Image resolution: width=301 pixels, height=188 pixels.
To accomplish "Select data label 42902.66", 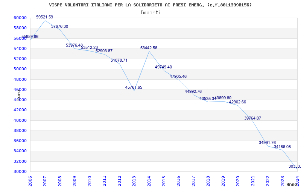I will (237, 102).
